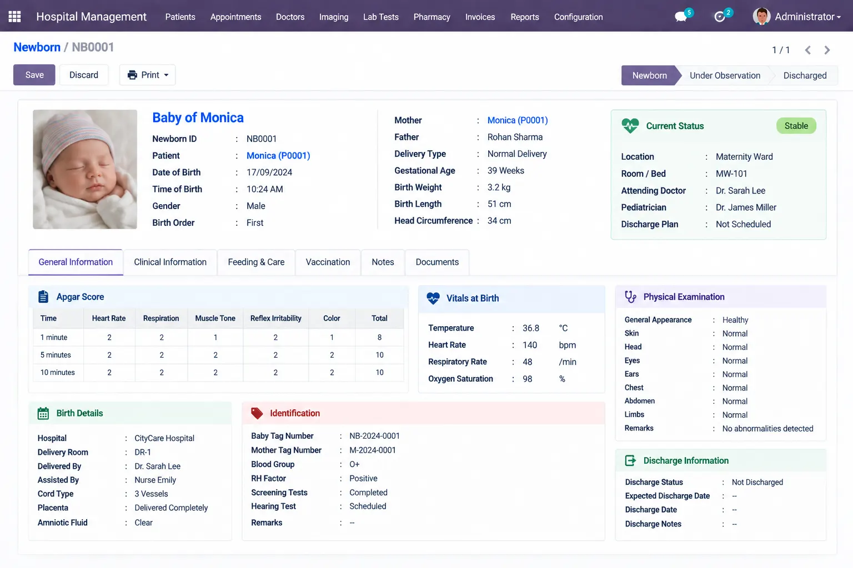Open the chat messages icon
The height and width of the screenshot is (568, 853).
pyautogui.click(x=681, y=17)
